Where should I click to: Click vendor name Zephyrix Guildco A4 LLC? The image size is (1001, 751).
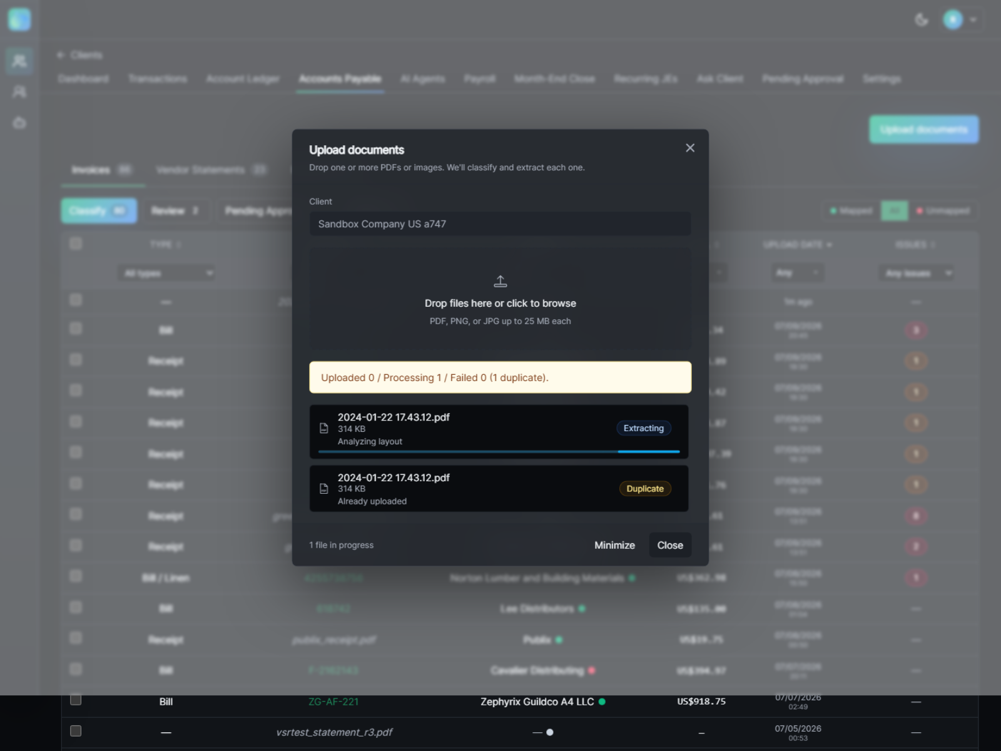click(x=537, y=702)
